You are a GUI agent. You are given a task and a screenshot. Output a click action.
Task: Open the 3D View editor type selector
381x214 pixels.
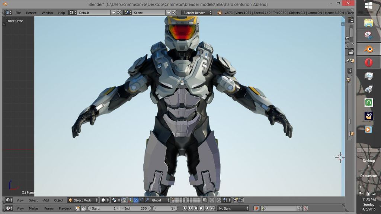pos(9,200)
